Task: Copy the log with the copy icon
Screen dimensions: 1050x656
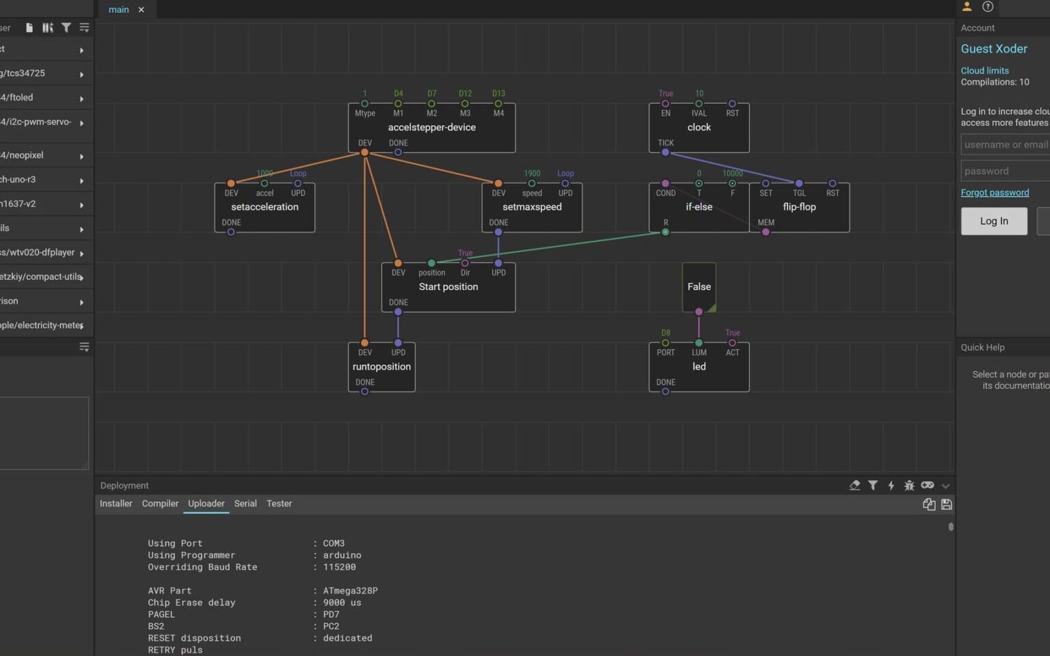Action: pos(928,504)
